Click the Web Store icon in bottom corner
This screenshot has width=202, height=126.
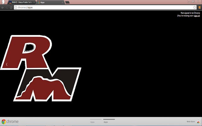click(x=198, y=122)
